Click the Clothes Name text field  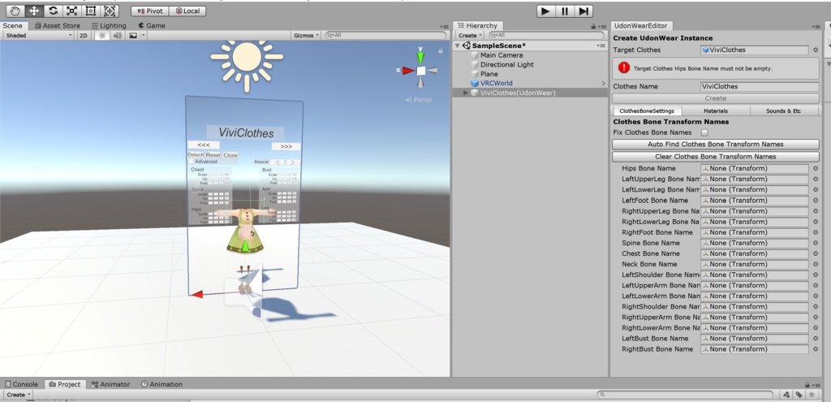tap(760, 86)
